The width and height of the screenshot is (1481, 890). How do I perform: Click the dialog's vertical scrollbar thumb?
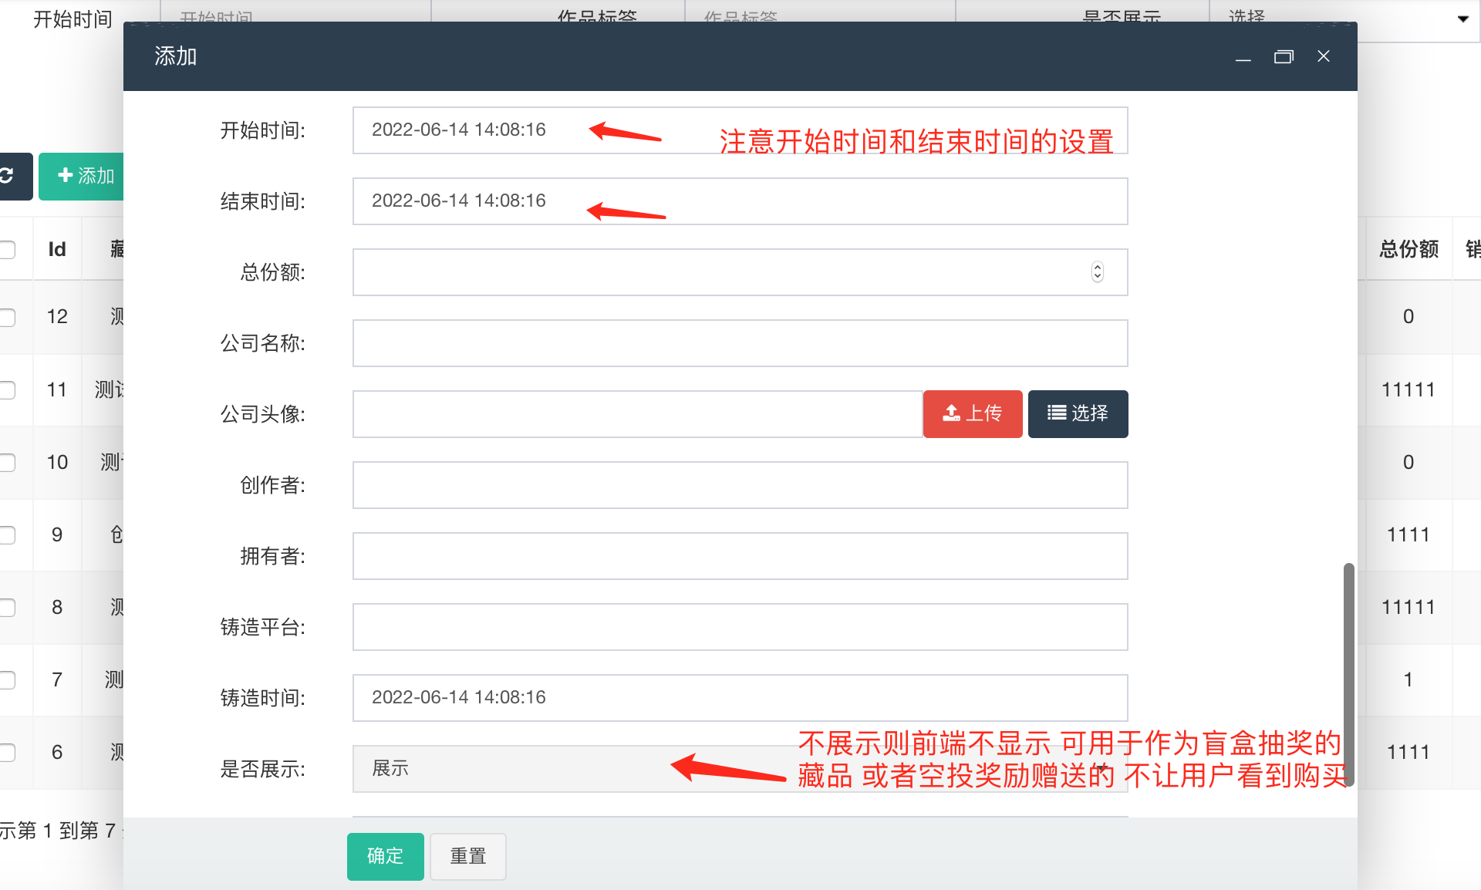1348,675
